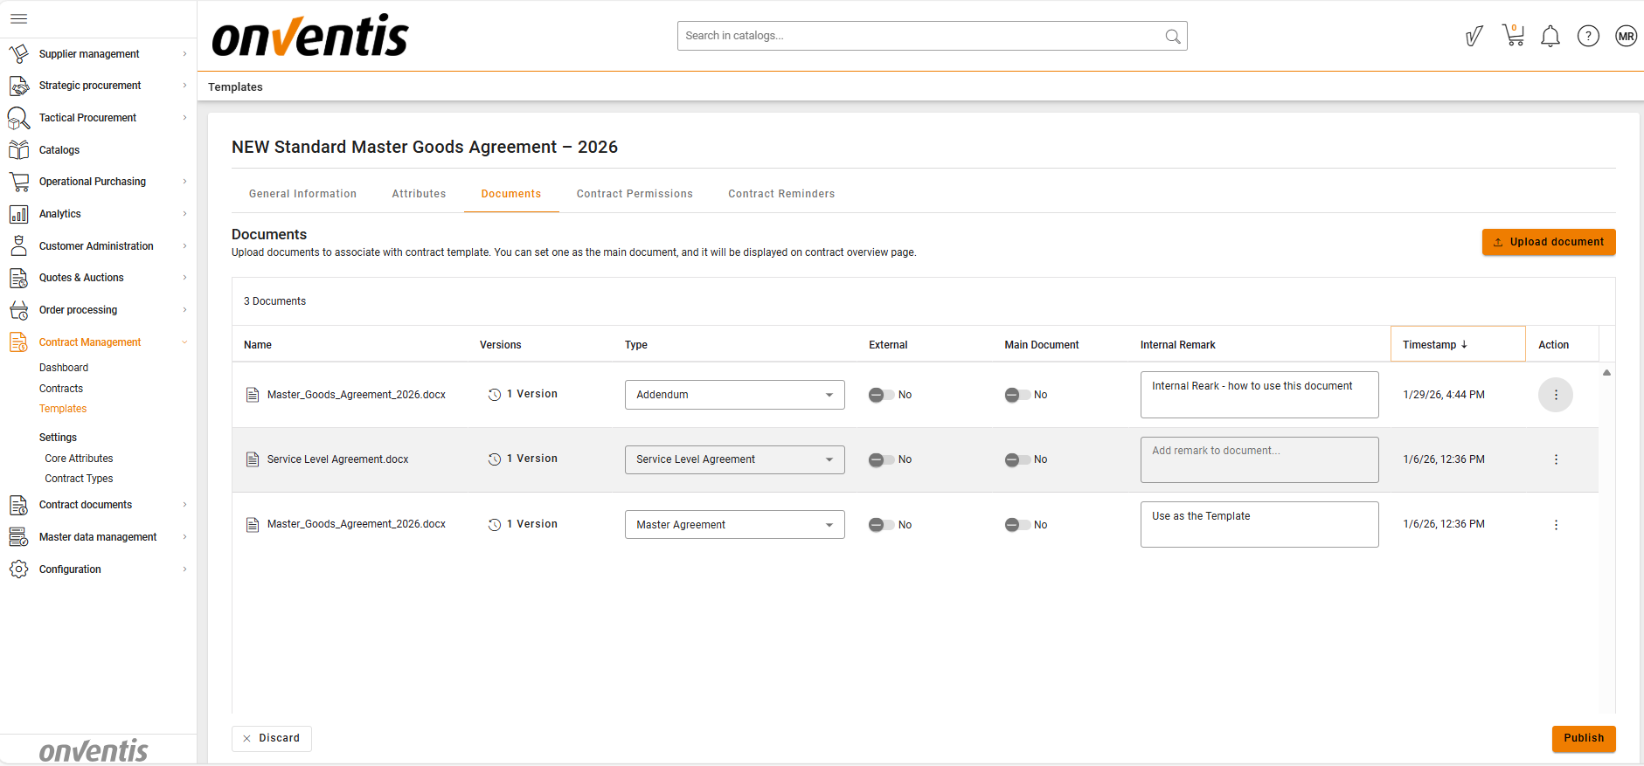Open the Master Agreement type dropdown
The height and width of the screenshot is (766, 1644).
734,525
